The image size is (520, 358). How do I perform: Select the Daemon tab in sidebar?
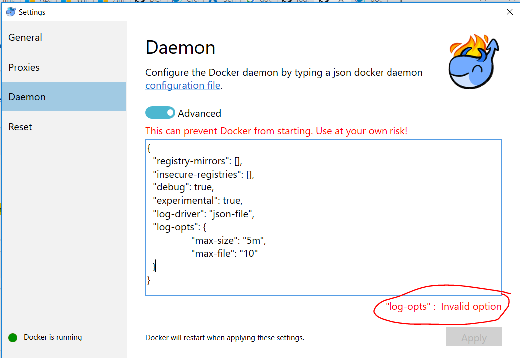click(64, 96)
